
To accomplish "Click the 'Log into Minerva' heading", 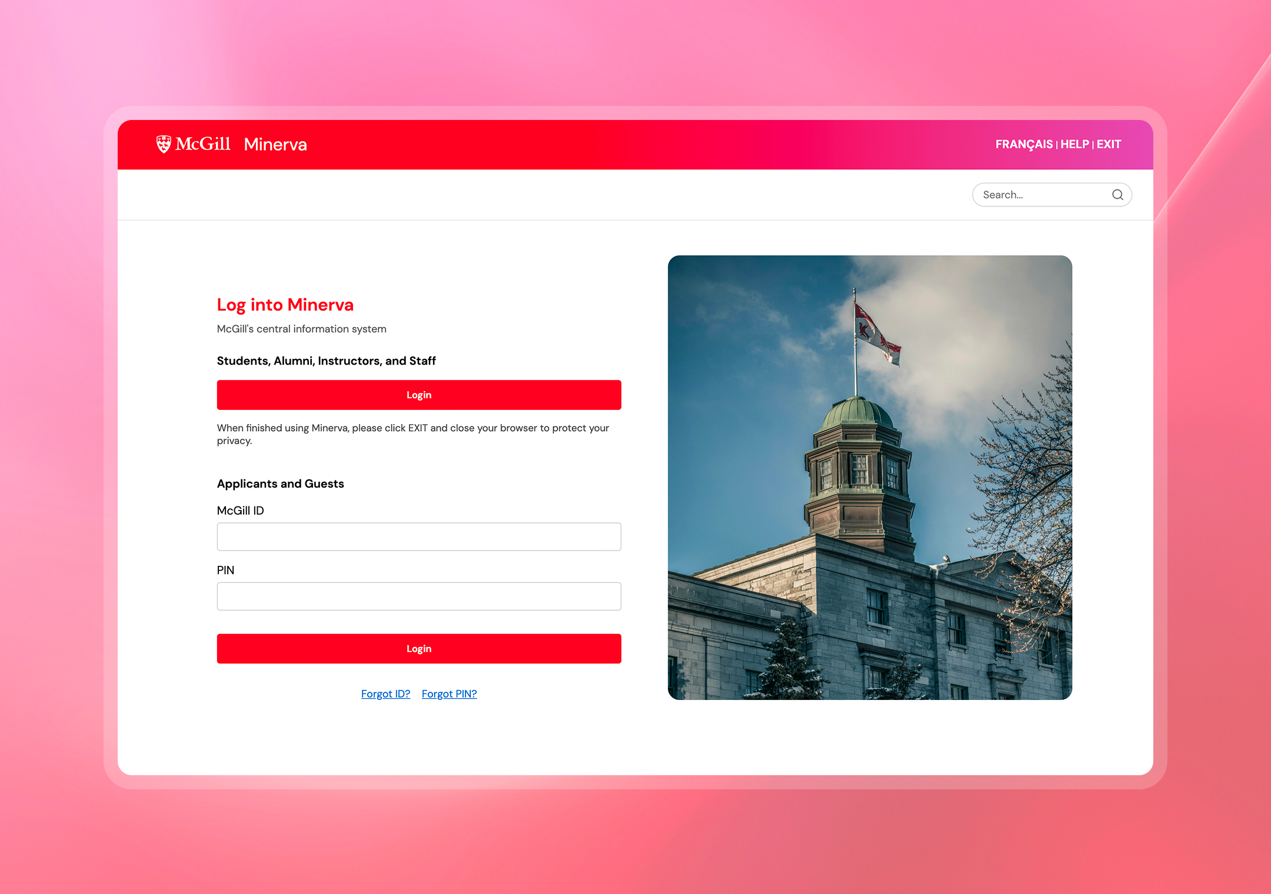I will pos(285,305).
